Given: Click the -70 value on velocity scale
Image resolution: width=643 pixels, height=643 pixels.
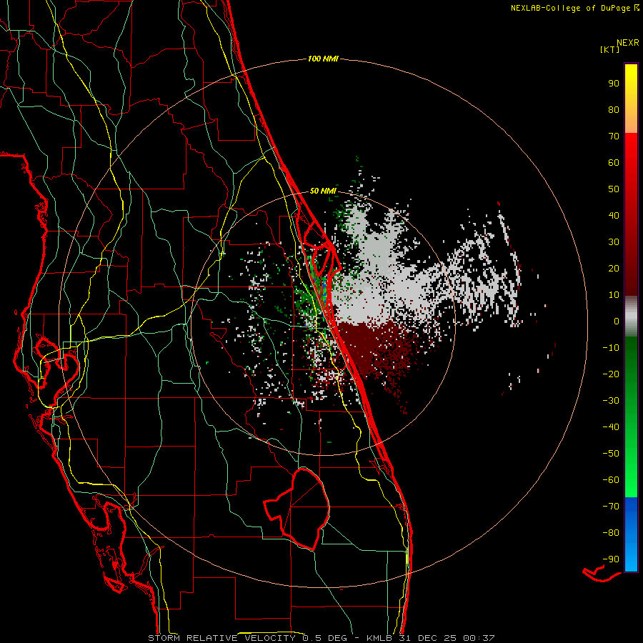Looking at the screenshot, I should pos(611,507).
